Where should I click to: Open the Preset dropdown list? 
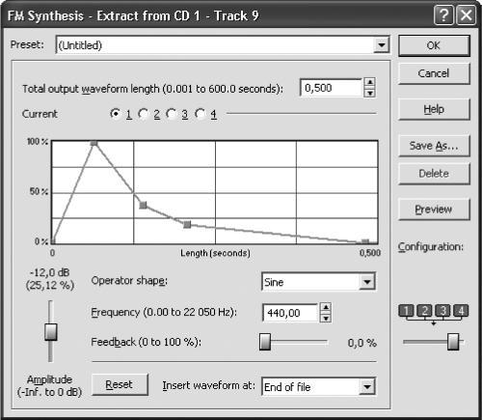click(382, 45)
